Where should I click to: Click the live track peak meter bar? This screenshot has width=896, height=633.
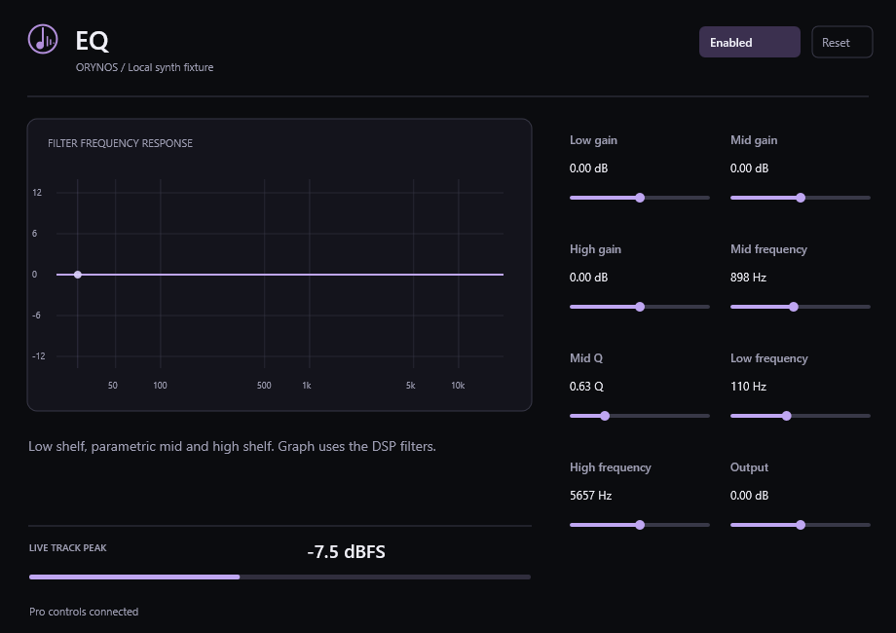[x=280, y=577]
